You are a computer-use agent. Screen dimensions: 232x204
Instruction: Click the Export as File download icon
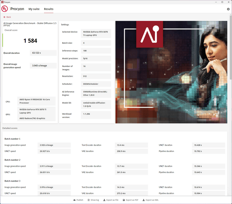(x=104, y=200)
